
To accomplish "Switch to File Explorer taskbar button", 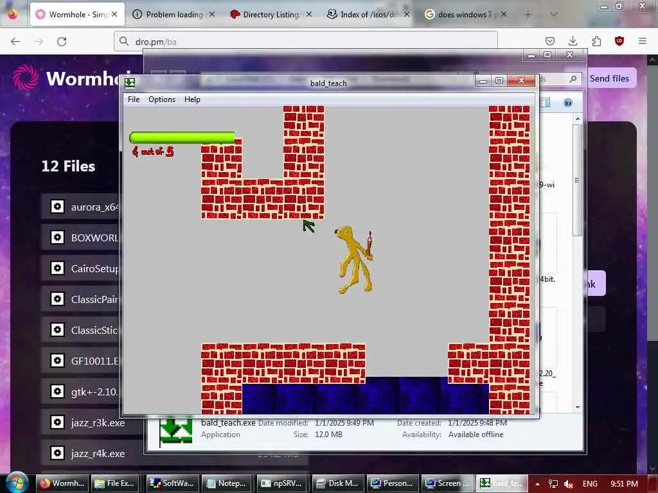I will coord(115,483).
